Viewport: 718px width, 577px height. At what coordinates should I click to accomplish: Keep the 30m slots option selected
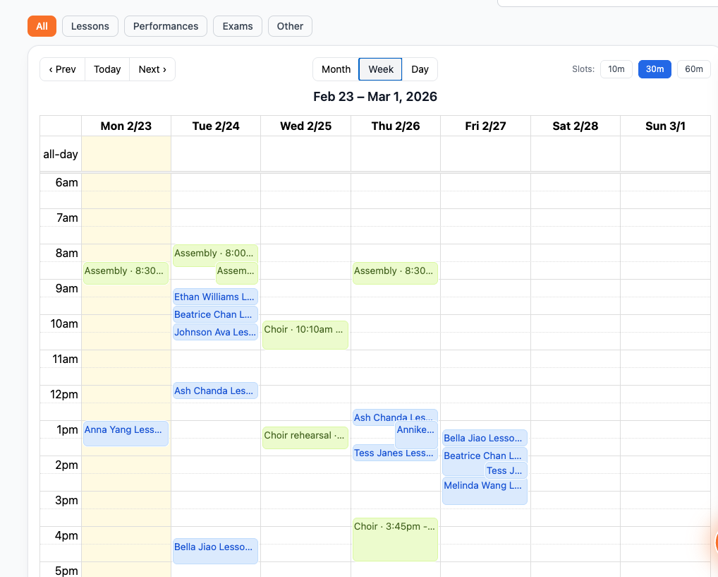tap(655, 69)
